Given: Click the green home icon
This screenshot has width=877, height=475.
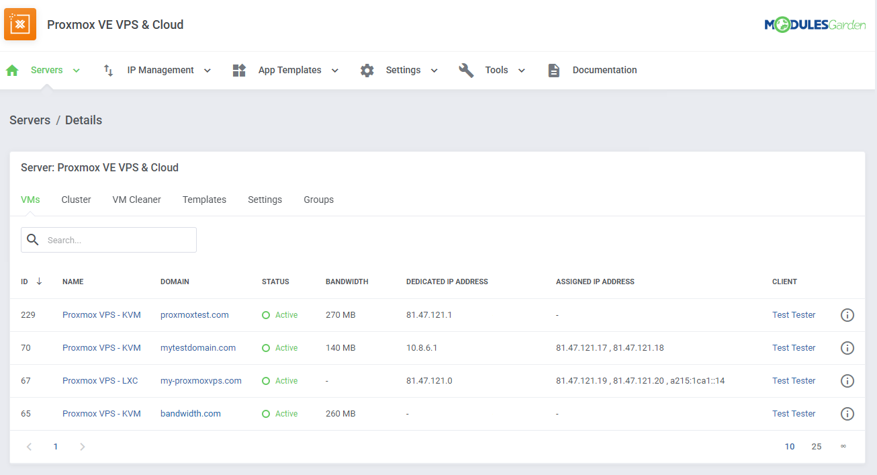Looking at the screenshot, I should pyautogui.click(x=12, y=71).
